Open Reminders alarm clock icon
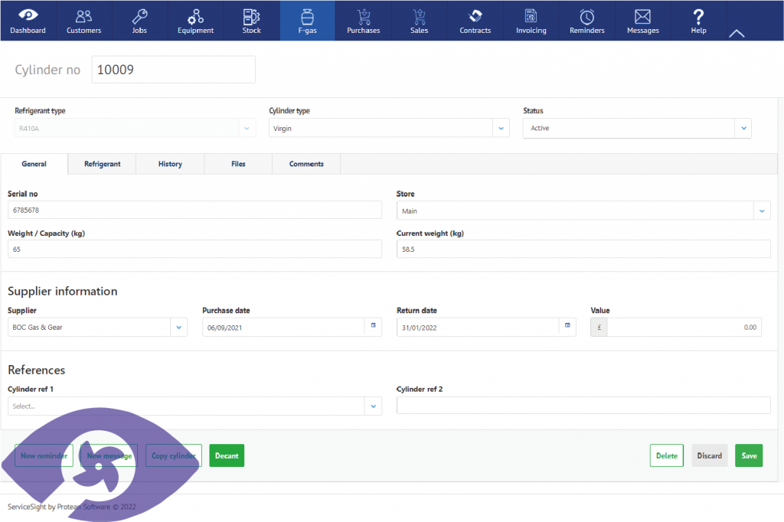 587,17
